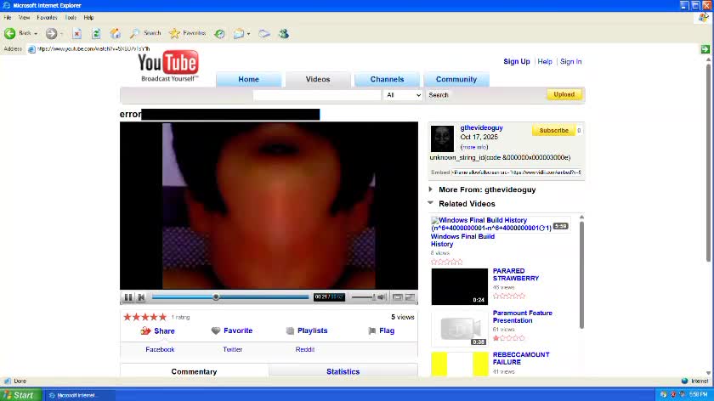Click the IE Refresh toolbar icon

point(96,33)
